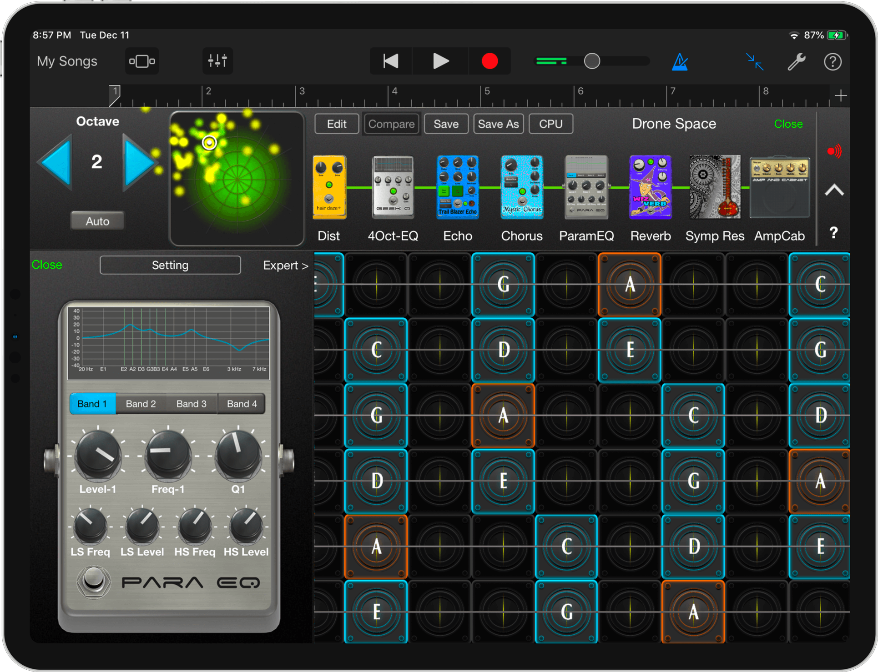Tap the XY radar pad cursor

tap(209, 143)
